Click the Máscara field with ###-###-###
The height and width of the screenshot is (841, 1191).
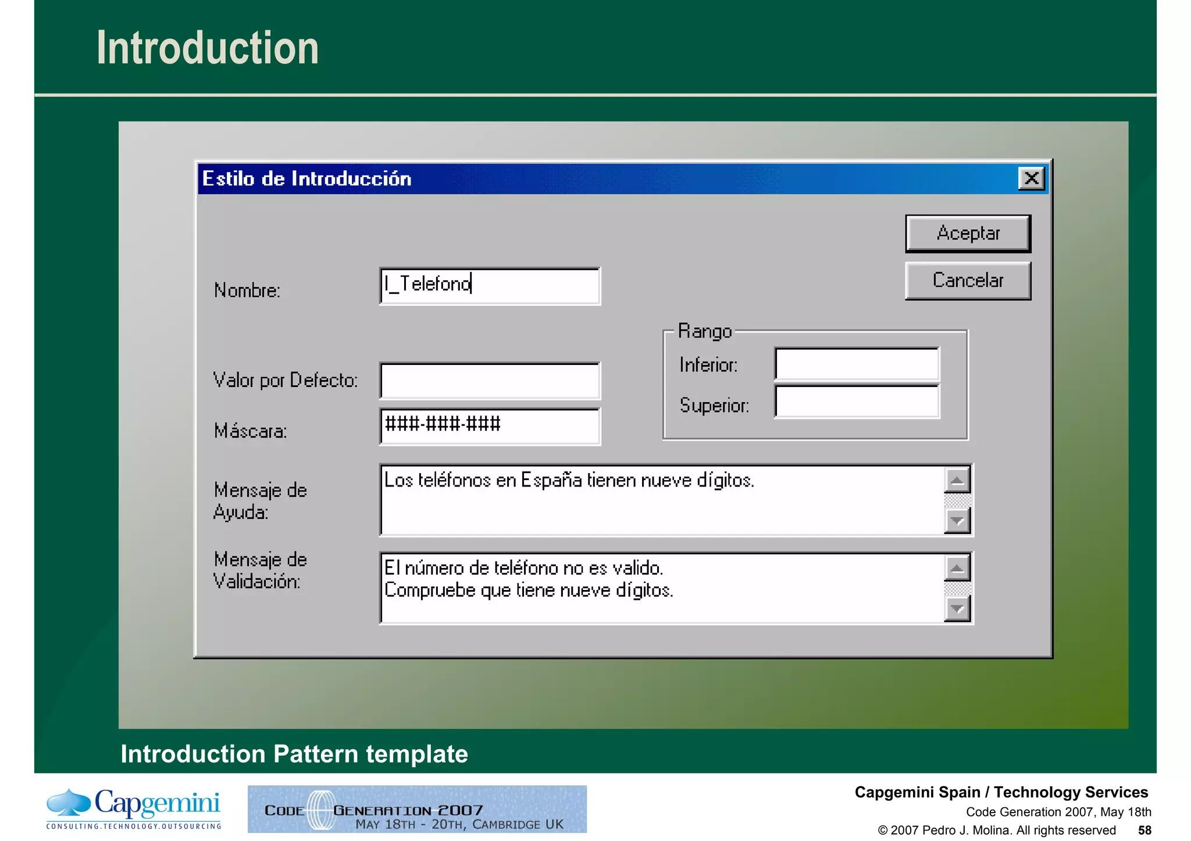tap(490, 427)
